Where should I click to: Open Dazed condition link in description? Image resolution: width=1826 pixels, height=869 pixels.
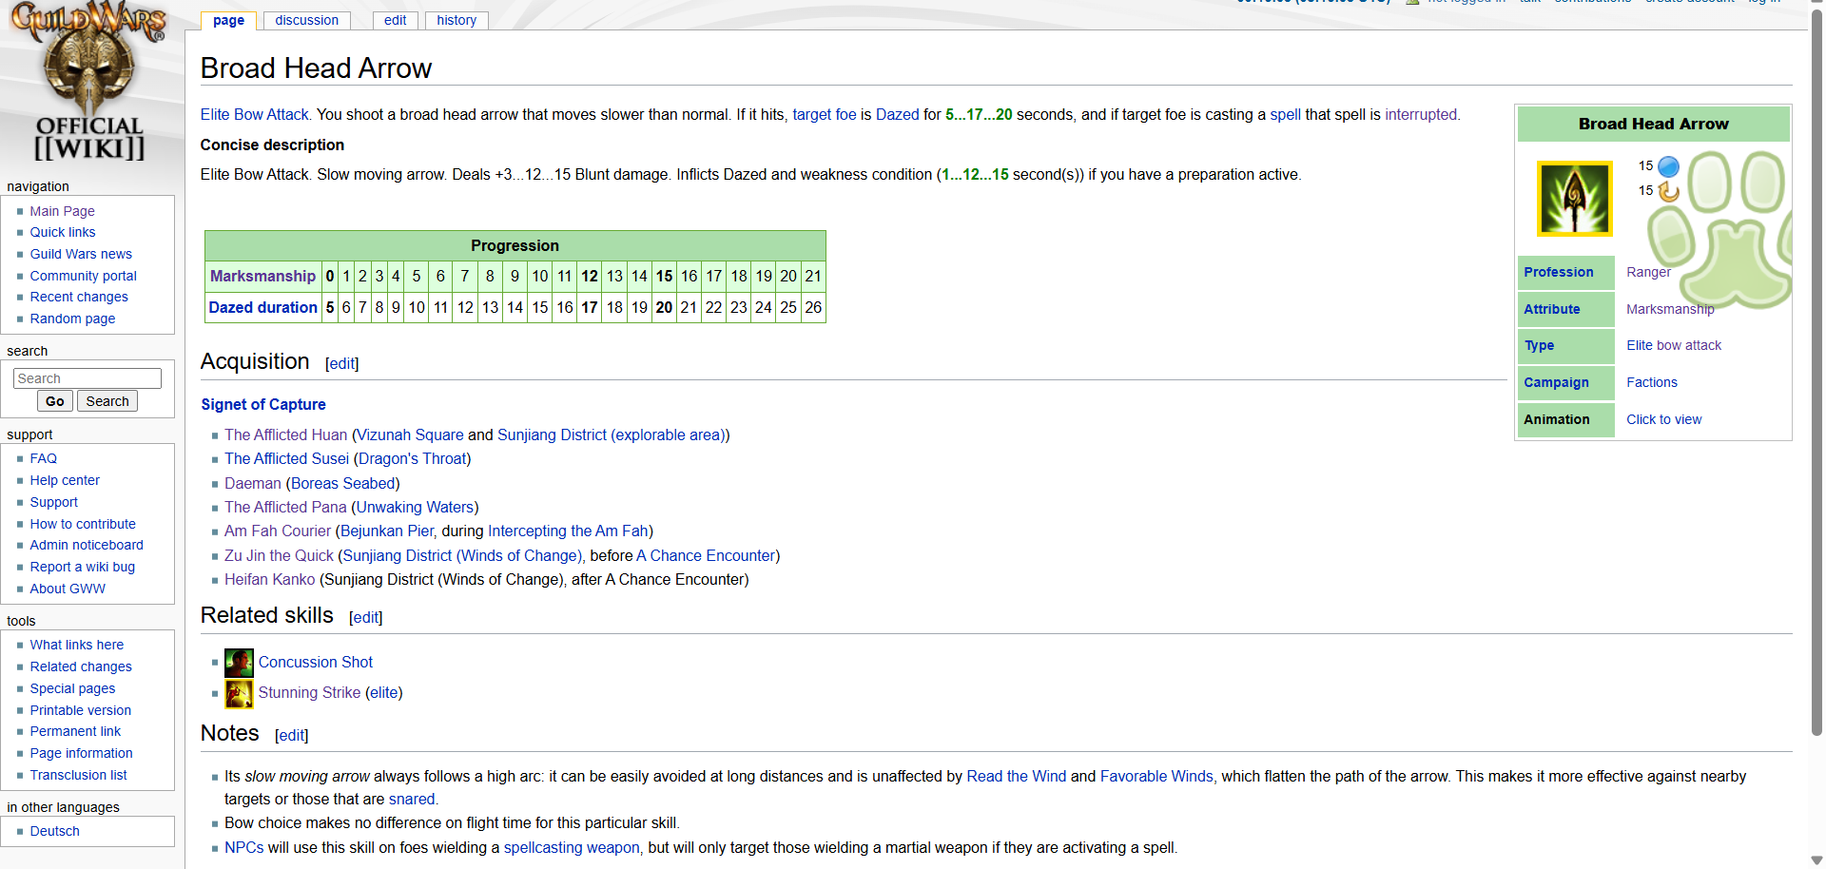[897, 114]
